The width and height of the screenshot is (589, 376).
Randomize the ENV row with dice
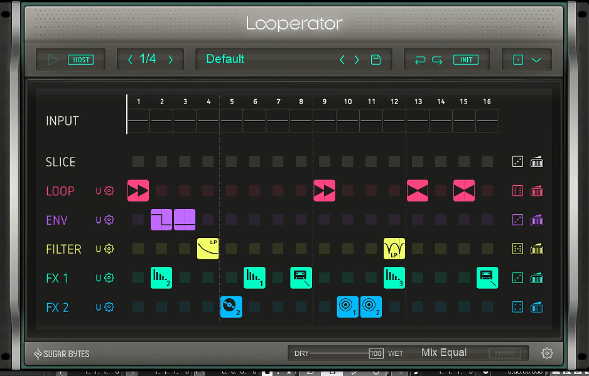[x=517, y=220]
